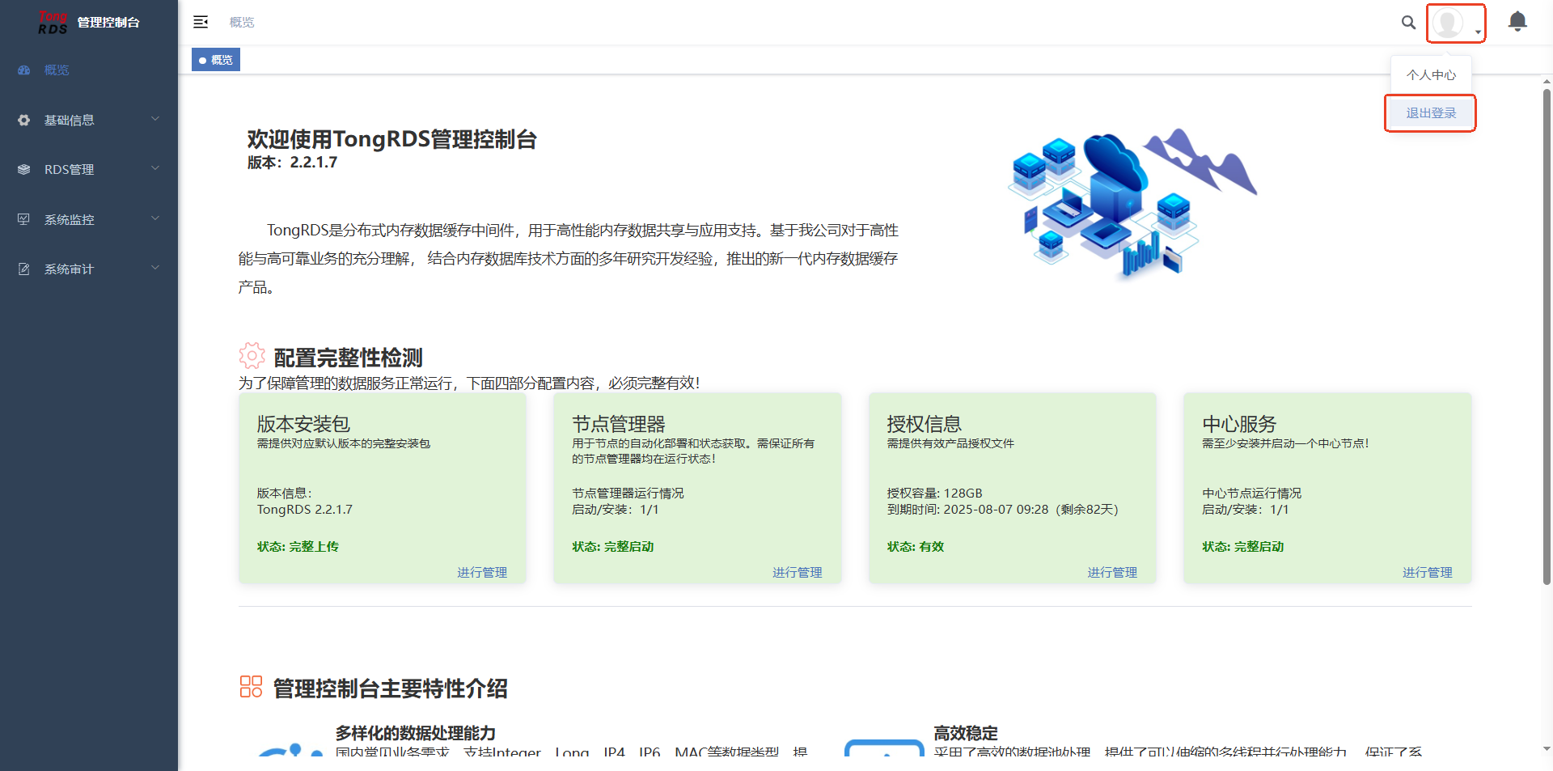1553x771 pixels.
Task: Expand the RDS管理 submenu arrow
Action: coord(155,168)
